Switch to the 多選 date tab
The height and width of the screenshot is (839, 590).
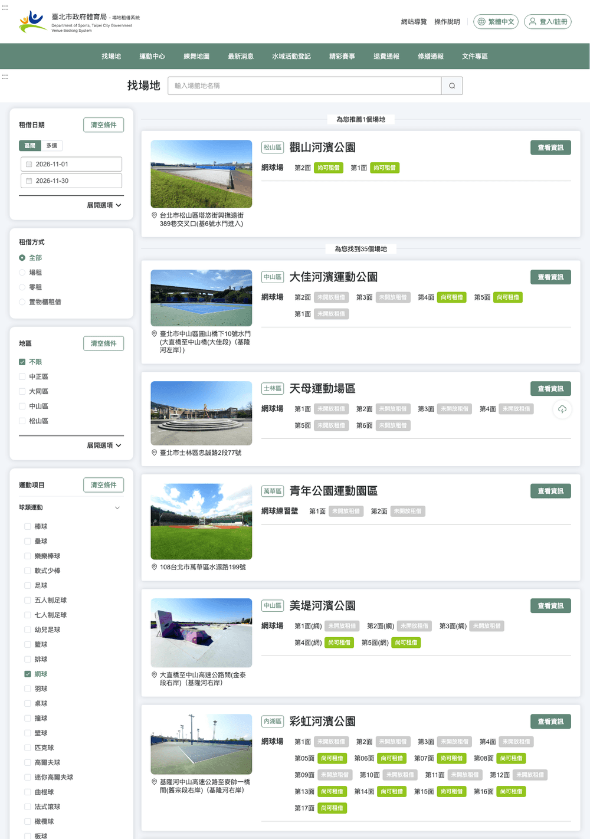coord(52,145)
